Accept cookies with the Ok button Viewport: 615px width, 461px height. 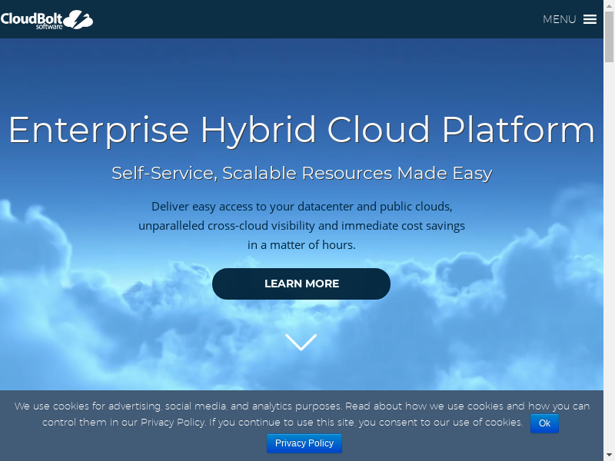click(544, 423)
